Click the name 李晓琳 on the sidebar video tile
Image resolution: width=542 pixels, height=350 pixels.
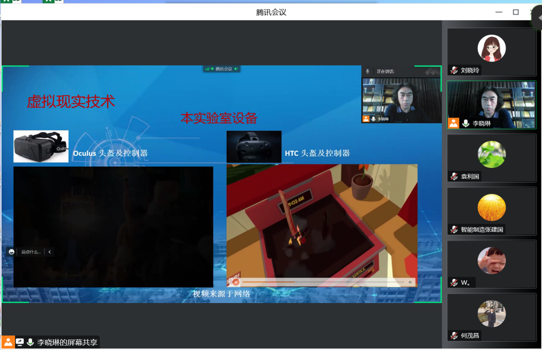coord(482,123)
